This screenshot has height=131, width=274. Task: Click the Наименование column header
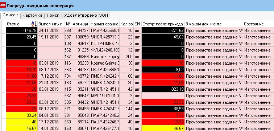tap(105, 24)
